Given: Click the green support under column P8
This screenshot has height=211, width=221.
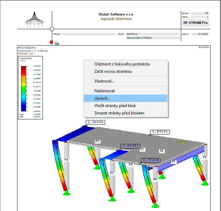Looking at the screenshot, I should [155, 206].
